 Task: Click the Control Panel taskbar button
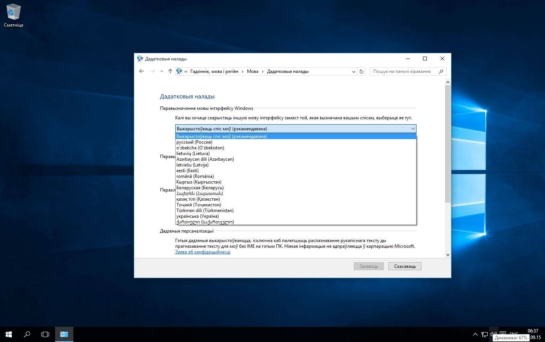point(64,334)
